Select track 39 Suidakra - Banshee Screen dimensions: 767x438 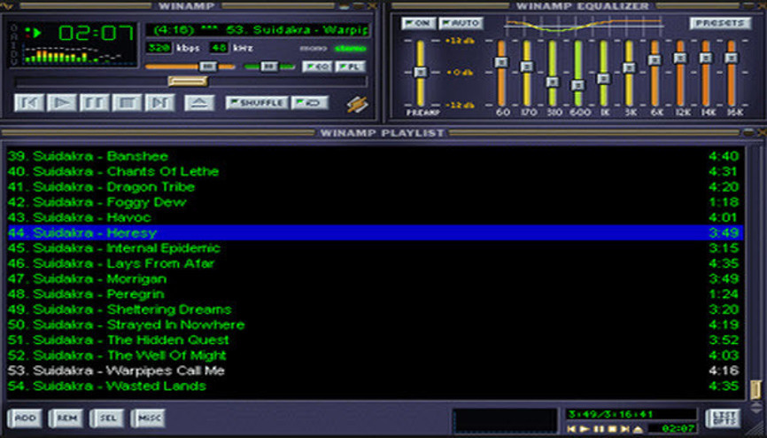tap(376, 156)
